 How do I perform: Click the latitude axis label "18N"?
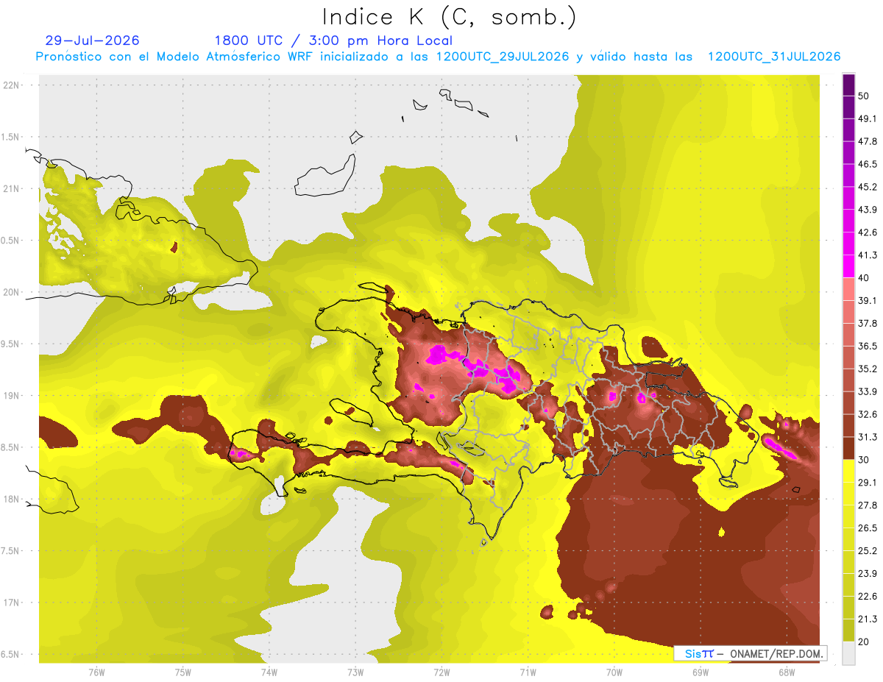(x=11, y=499)
